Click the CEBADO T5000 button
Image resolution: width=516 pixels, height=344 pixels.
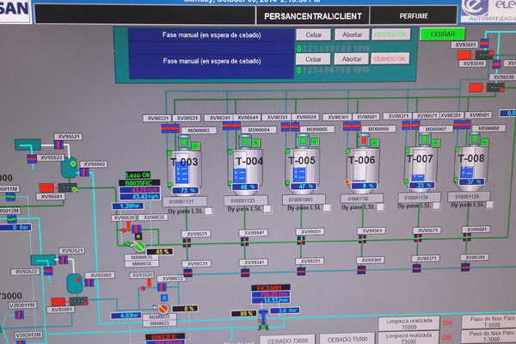tap(347, 339)
